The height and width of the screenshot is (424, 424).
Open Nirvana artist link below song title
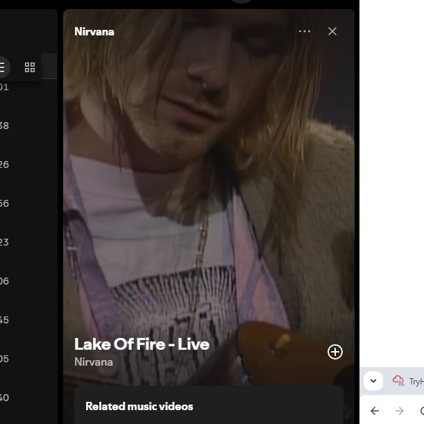point(94,362)
